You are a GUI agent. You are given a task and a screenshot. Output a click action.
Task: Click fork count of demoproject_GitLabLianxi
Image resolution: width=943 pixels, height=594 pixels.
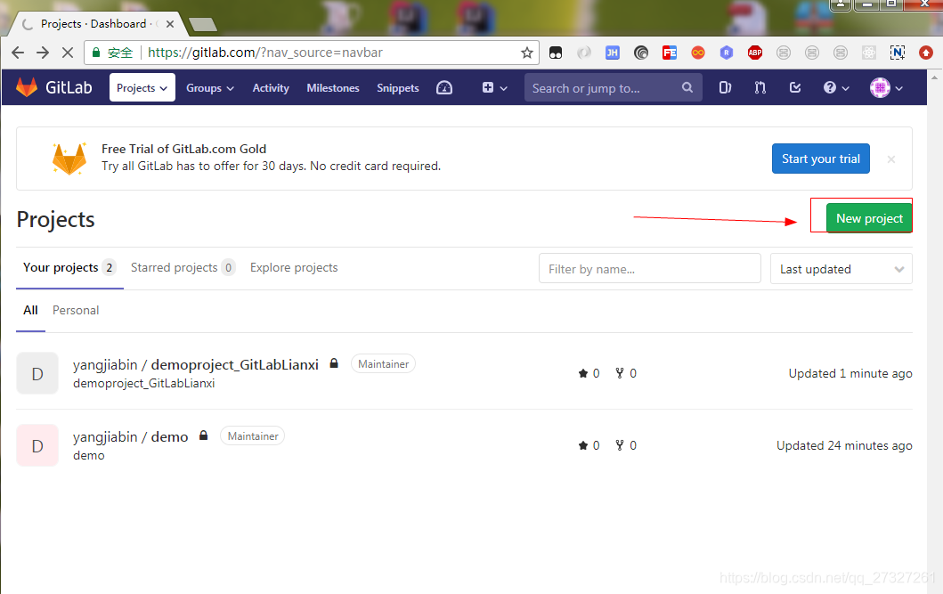(x=625, y=373)
